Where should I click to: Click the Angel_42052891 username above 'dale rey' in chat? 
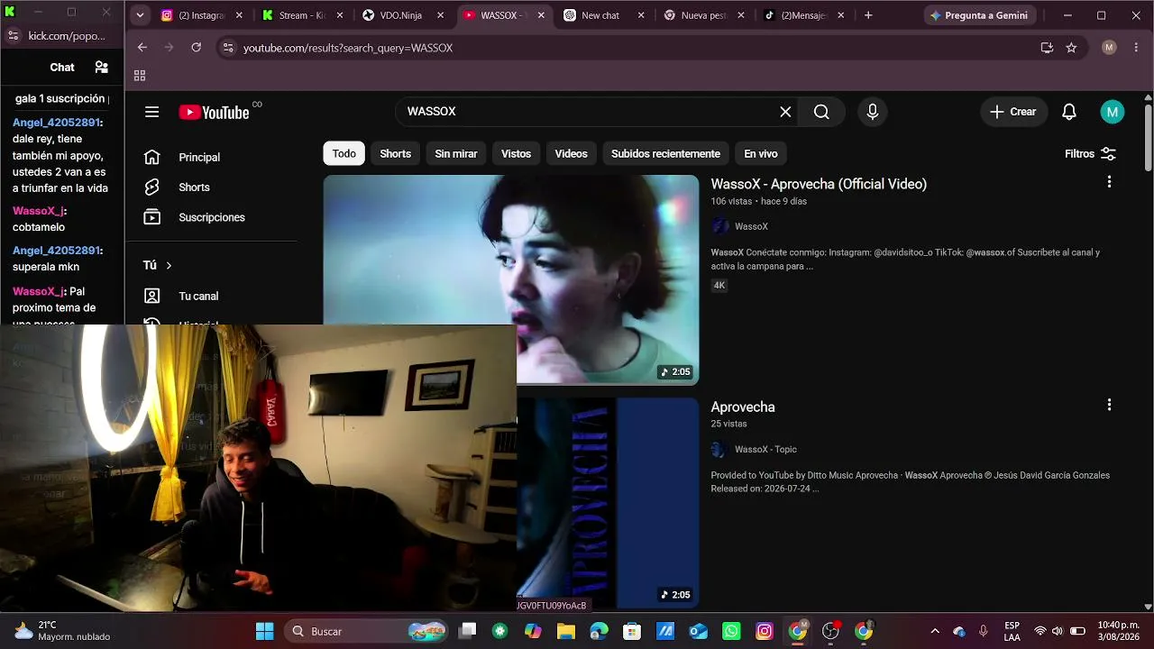tap(56, 123)
